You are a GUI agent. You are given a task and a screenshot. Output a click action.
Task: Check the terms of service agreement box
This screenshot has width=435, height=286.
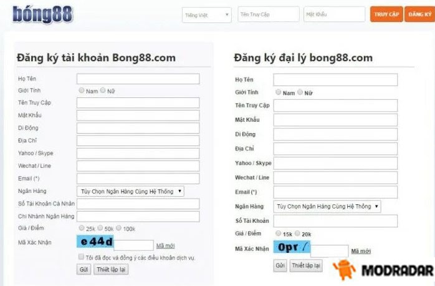click(x=81, y=257)
